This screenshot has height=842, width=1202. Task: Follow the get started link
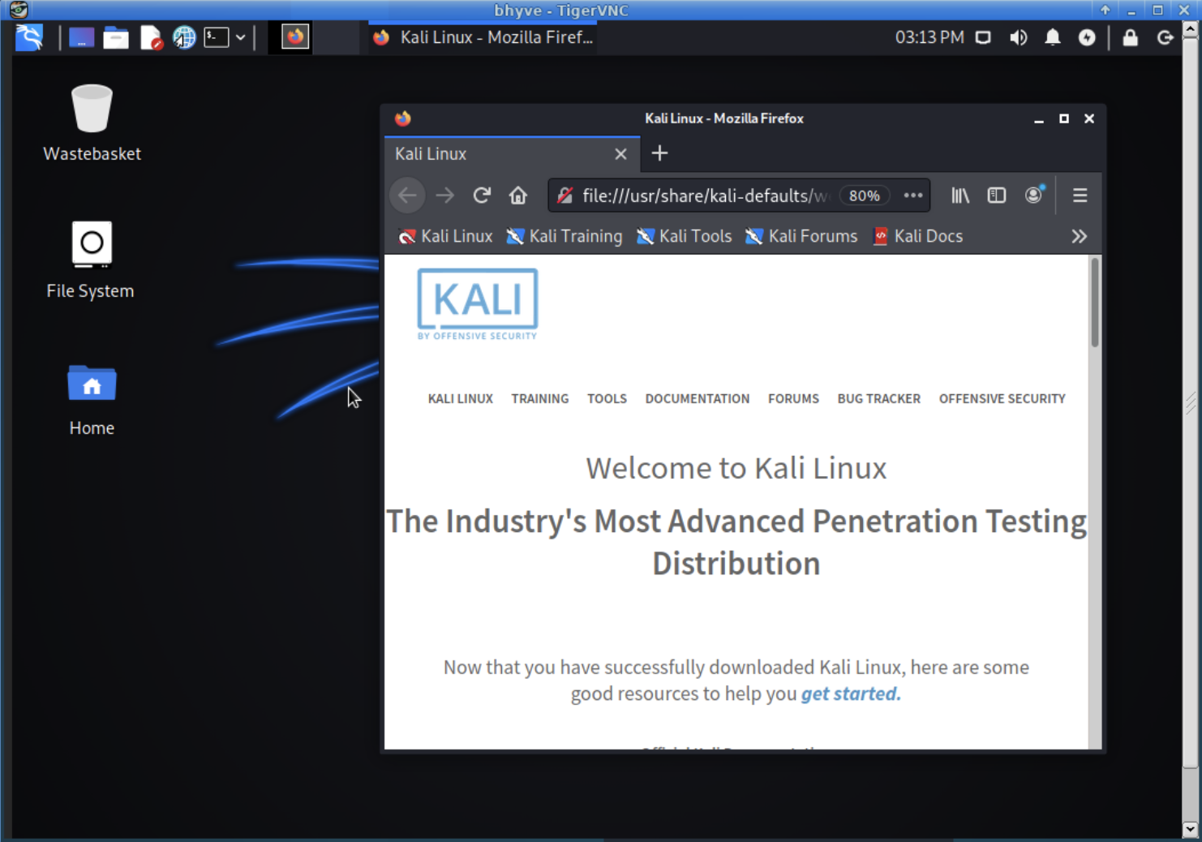pyautogui.click(x=851, y=694)
